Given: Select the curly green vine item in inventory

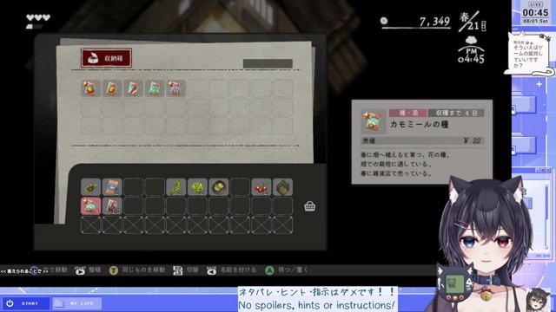Looking at the screenshot, I should pos(175,187).
